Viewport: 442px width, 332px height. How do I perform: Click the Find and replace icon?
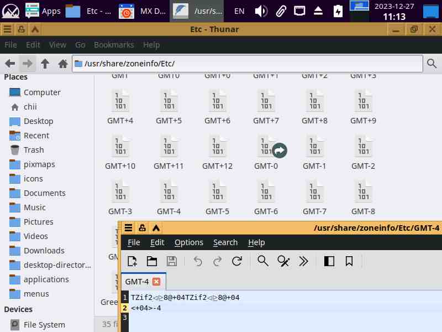click(283, 261)
